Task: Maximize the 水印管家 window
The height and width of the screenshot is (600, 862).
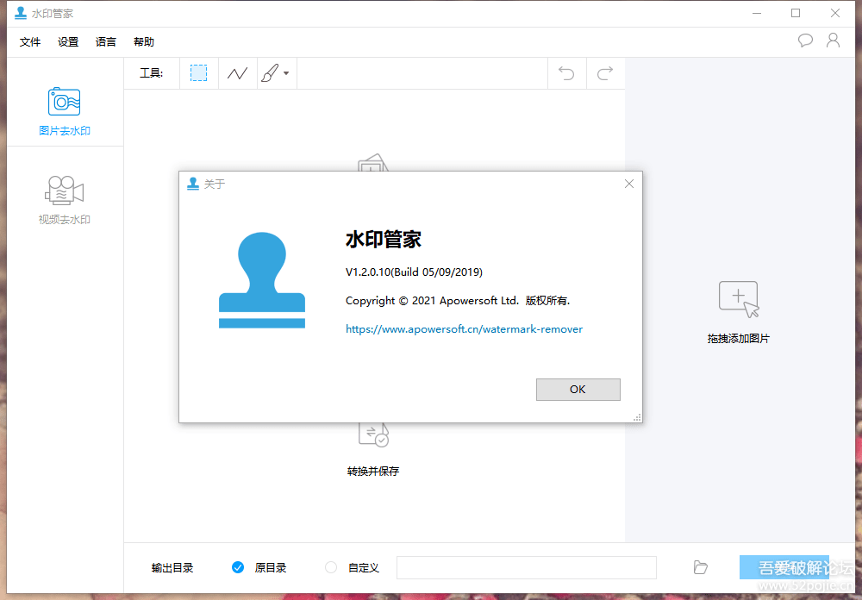Action: (796, 13)
